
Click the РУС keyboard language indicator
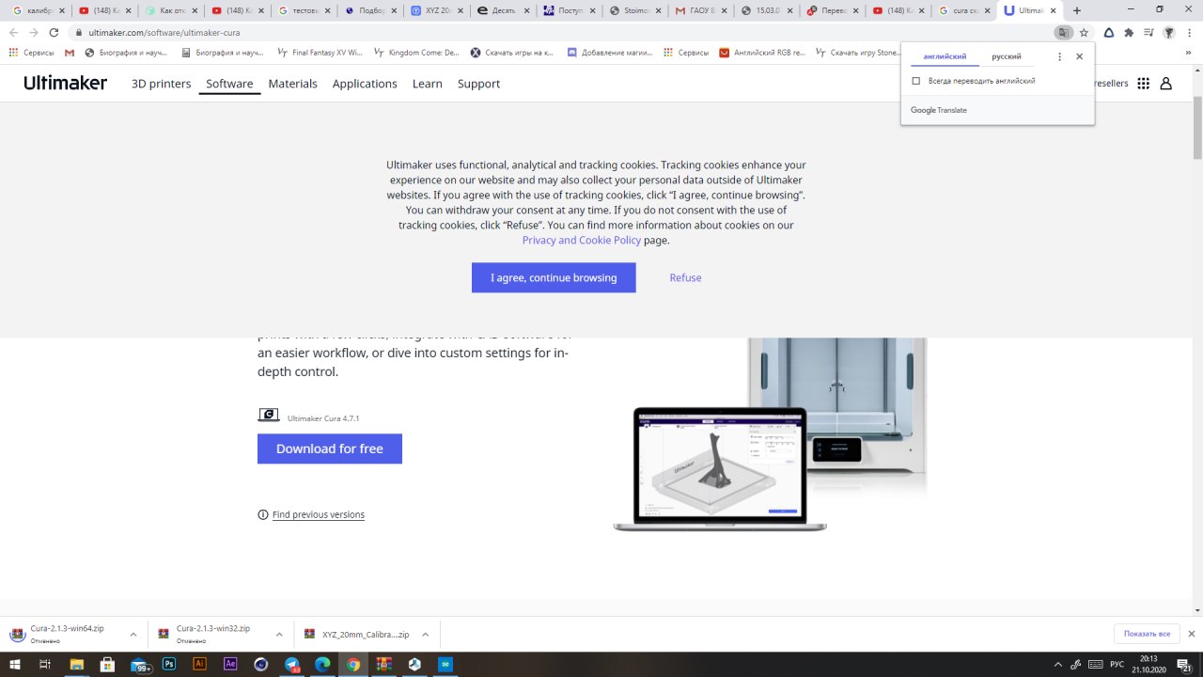click(1117, 664)
